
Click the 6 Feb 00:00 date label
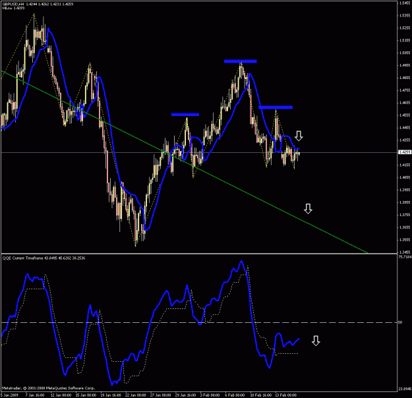[x=235, y=395]
